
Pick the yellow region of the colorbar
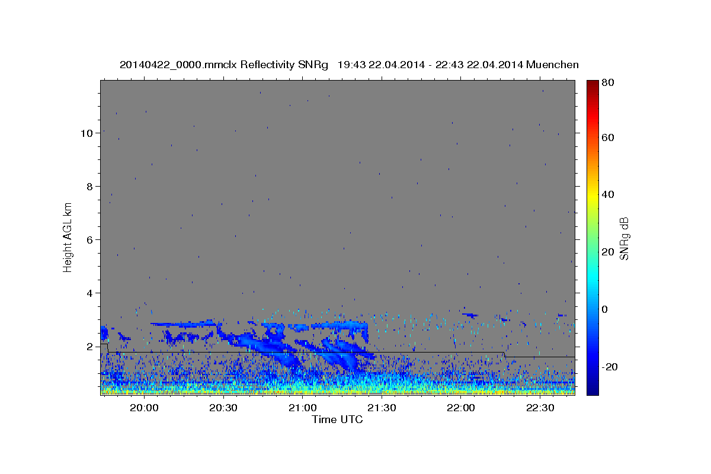592,196
